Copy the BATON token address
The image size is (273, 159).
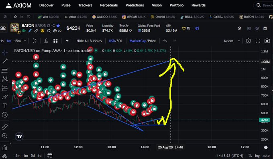(49, 26)
